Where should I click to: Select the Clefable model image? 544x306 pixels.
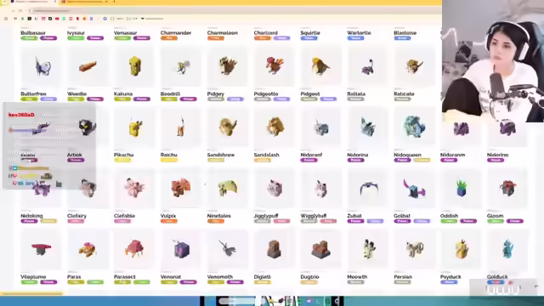(x=134, y=188)
